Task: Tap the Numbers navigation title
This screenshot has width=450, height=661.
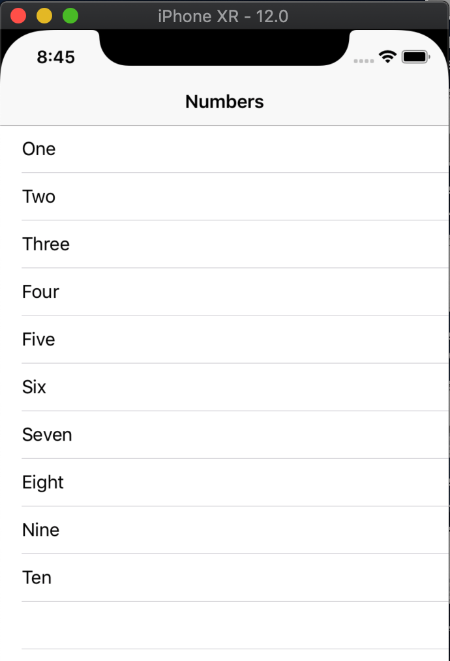Action: [x=224, y=102]
